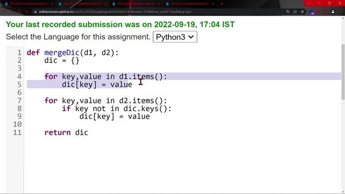The width and height of the screenshot is (345, 194).
Task: Click the green 'Your last recorded submission' text
Action: pos(120,24)
